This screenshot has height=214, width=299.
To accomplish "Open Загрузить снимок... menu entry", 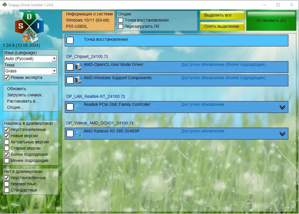I will pyautogui.click(x=26, y=95).
